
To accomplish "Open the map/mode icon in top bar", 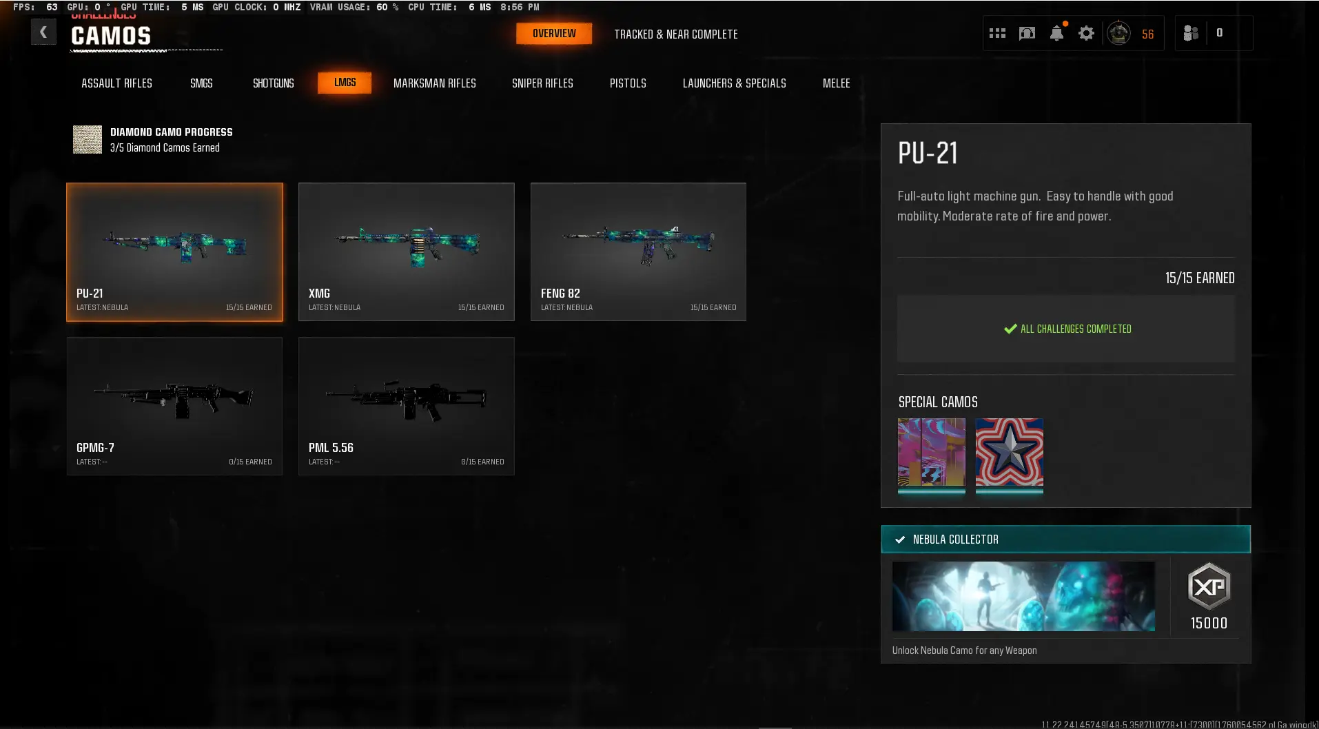I will [1027, 33].
